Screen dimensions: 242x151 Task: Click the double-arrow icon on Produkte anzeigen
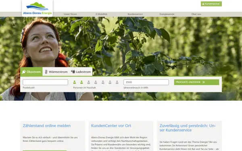coord(204,82)
